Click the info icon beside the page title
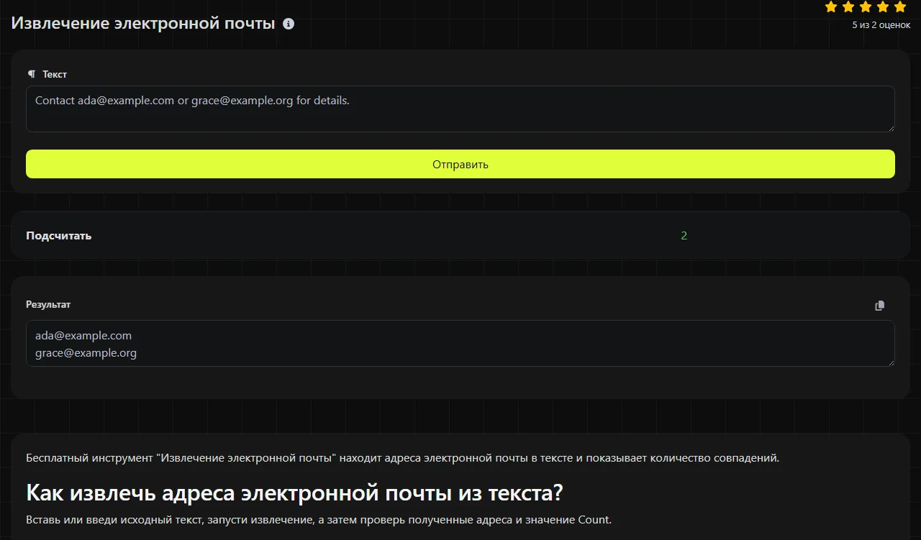Viewport: 921px width, 540px height. point(289,24)
